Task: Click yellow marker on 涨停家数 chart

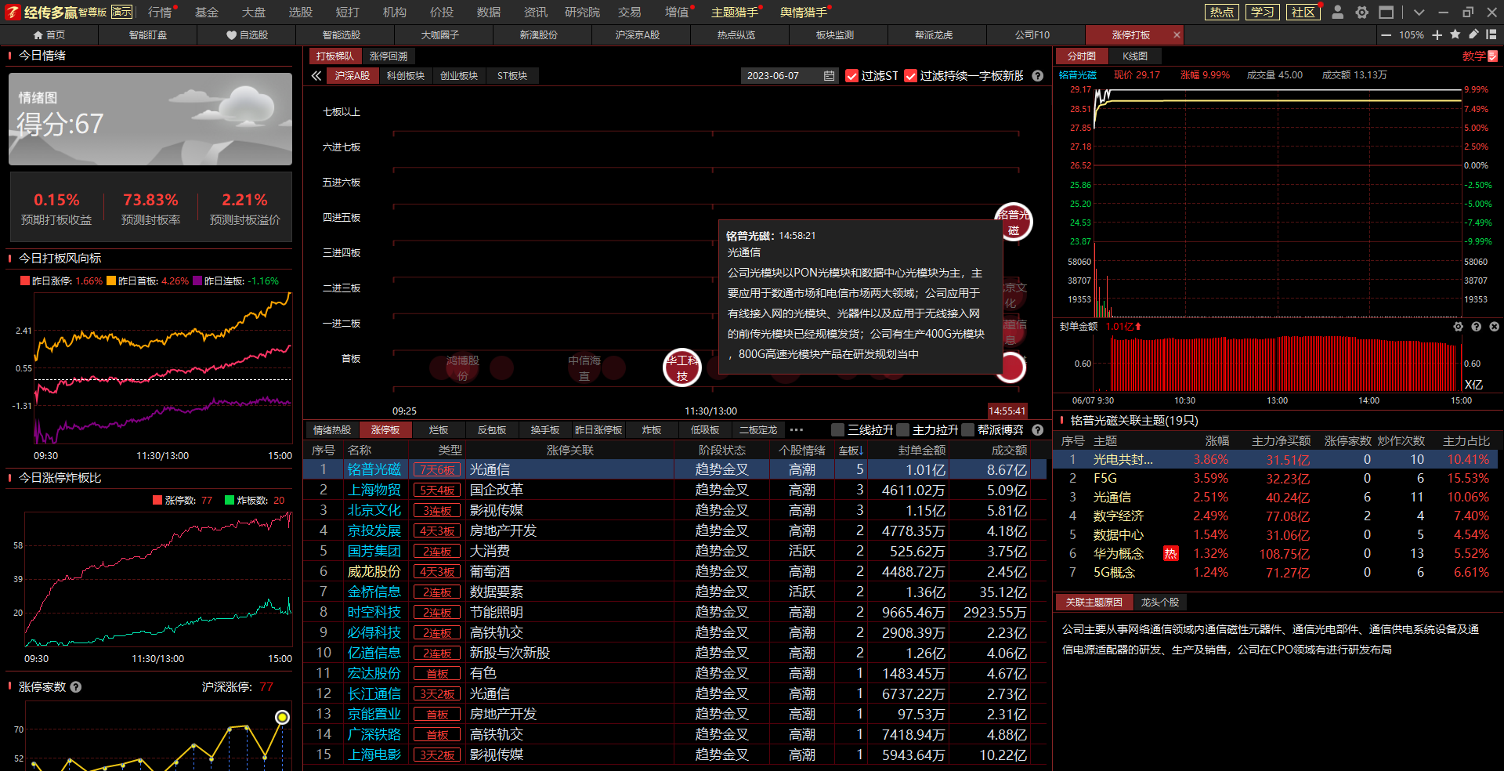Action: point(282,717)
